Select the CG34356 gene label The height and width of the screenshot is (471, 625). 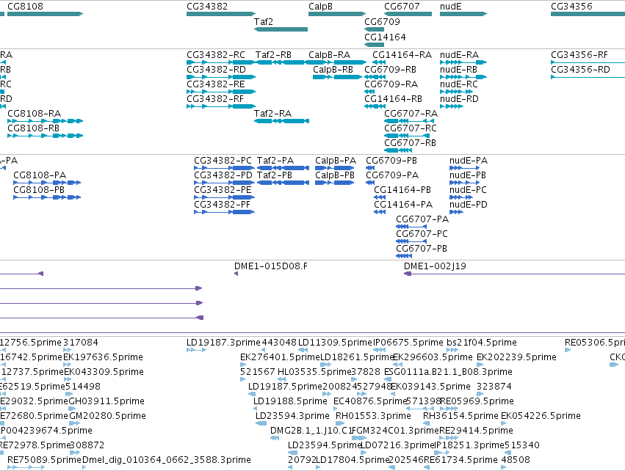coord(571,7)
